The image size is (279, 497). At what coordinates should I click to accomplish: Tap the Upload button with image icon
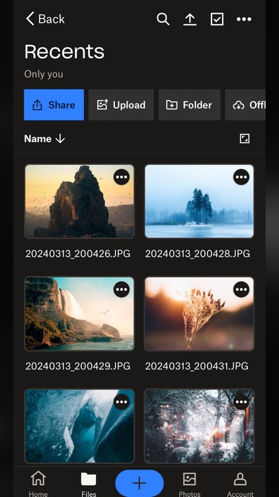coord(121,105)
